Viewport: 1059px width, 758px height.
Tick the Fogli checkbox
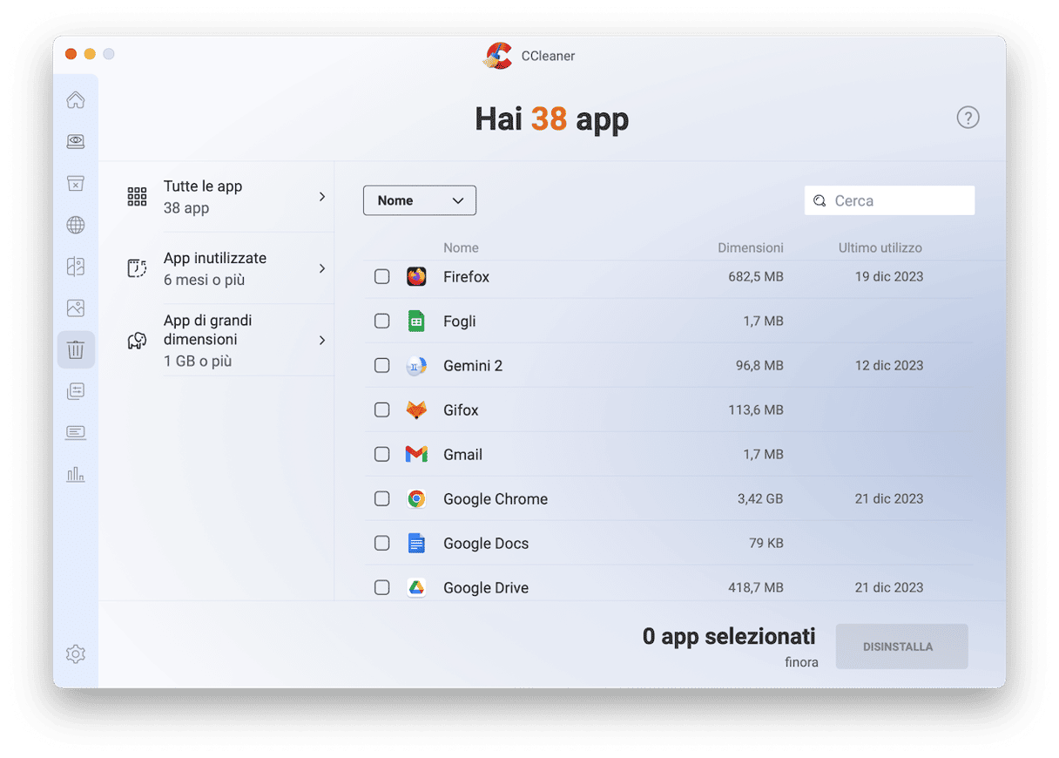point(382,321)
